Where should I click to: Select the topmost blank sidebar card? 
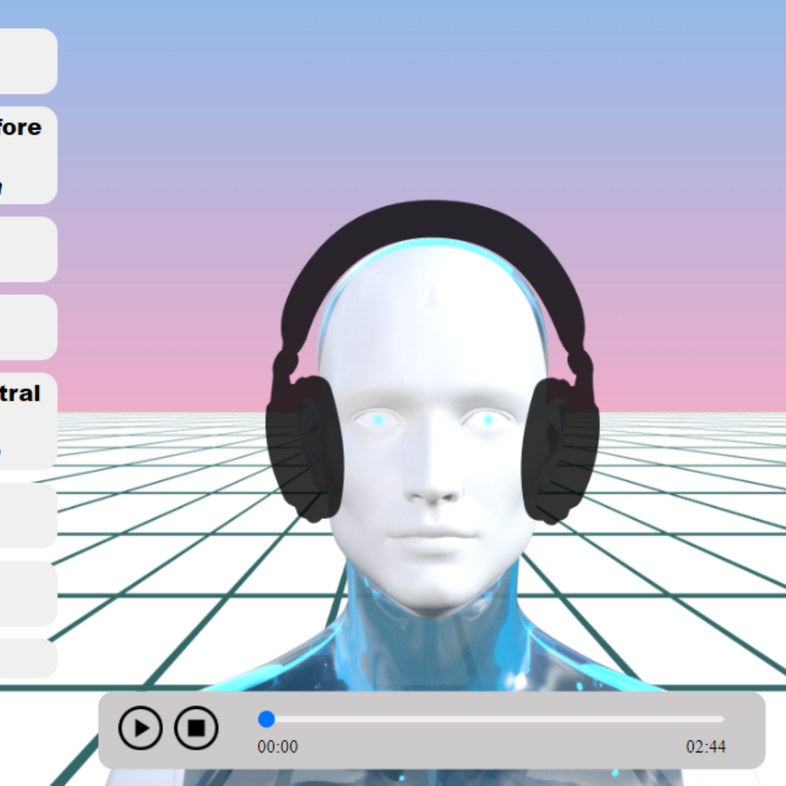[28, 61]
